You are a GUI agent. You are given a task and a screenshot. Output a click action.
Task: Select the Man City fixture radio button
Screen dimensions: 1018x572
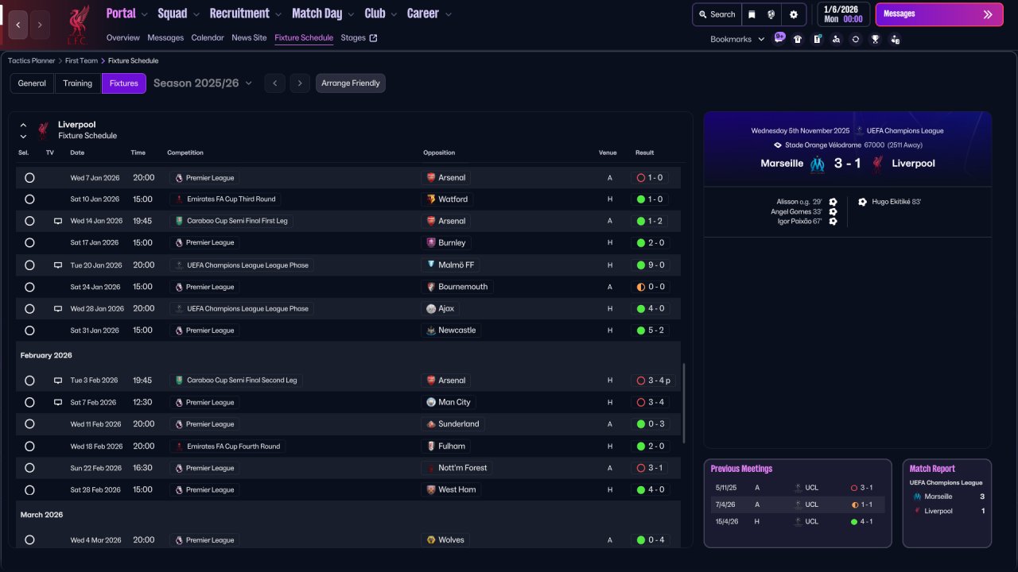click(x=29, y=403)
